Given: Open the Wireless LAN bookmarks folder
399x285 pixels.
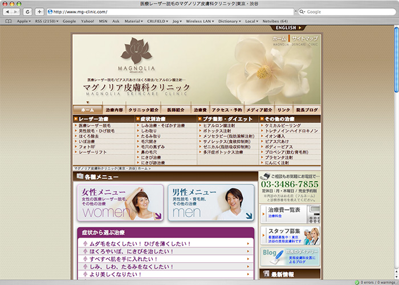Looking at the screenshot, I should tap(200, 22).
